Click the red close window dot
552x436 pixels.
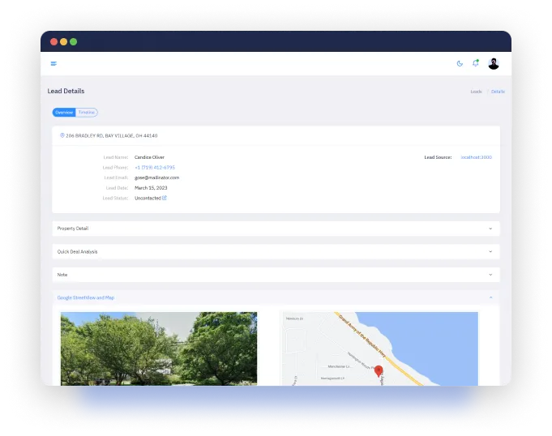pyautogui.click(x=53, y=42)
